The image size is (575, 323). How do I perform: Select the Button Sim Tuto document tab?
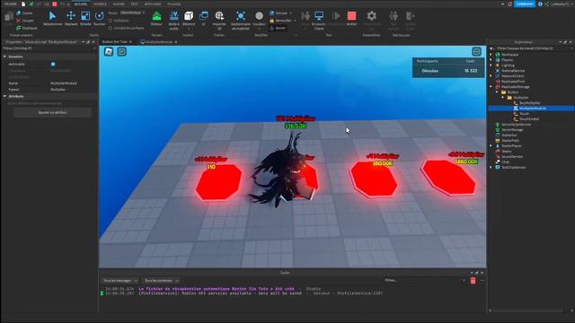coord(117,42)
